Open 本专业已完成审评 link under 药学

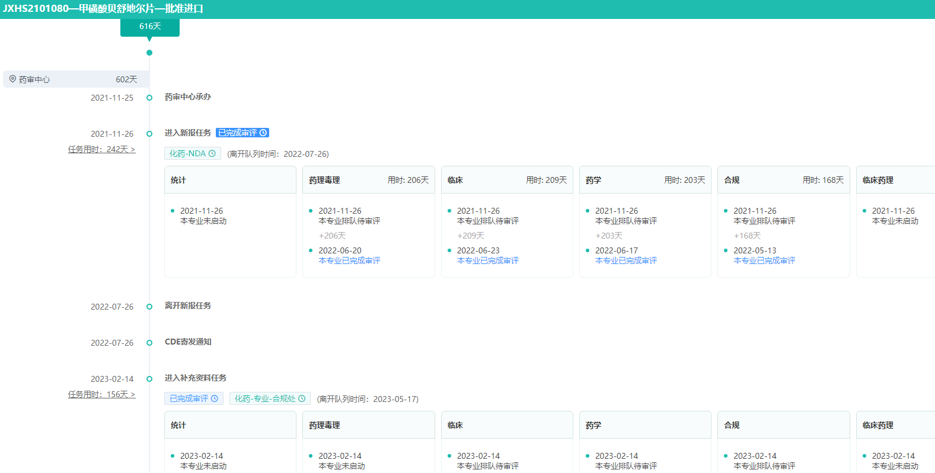[x=626, y=260]
